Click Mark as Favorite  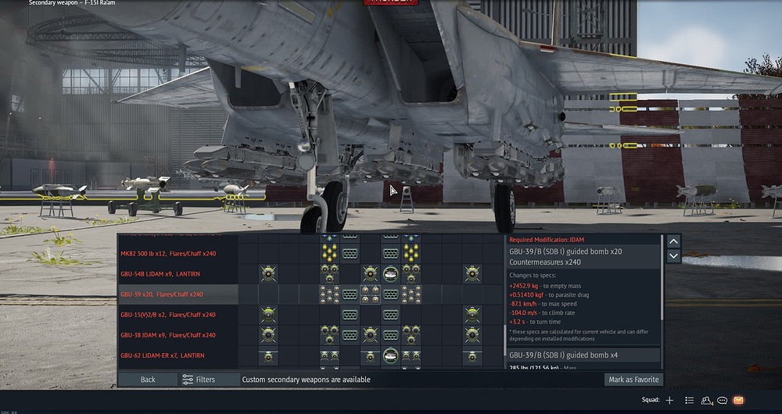(x=633, y=380)
